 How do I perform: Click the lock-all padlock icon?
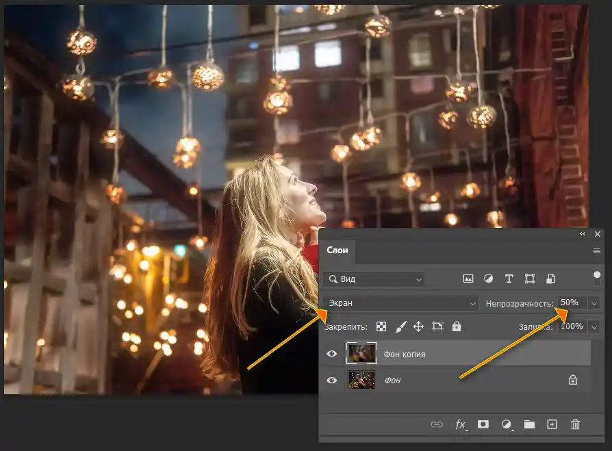tap(457, 326)
